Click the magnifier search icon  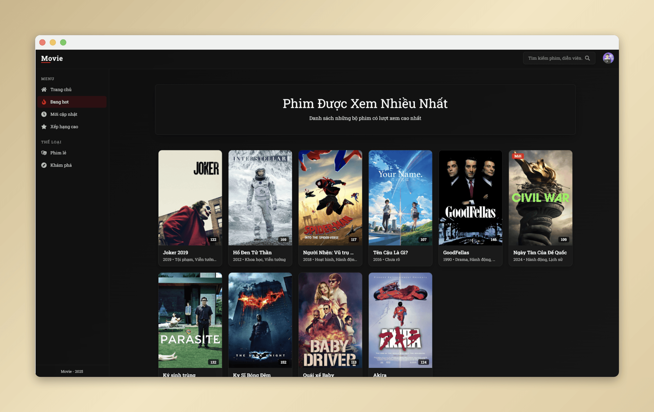coord(587,58)
